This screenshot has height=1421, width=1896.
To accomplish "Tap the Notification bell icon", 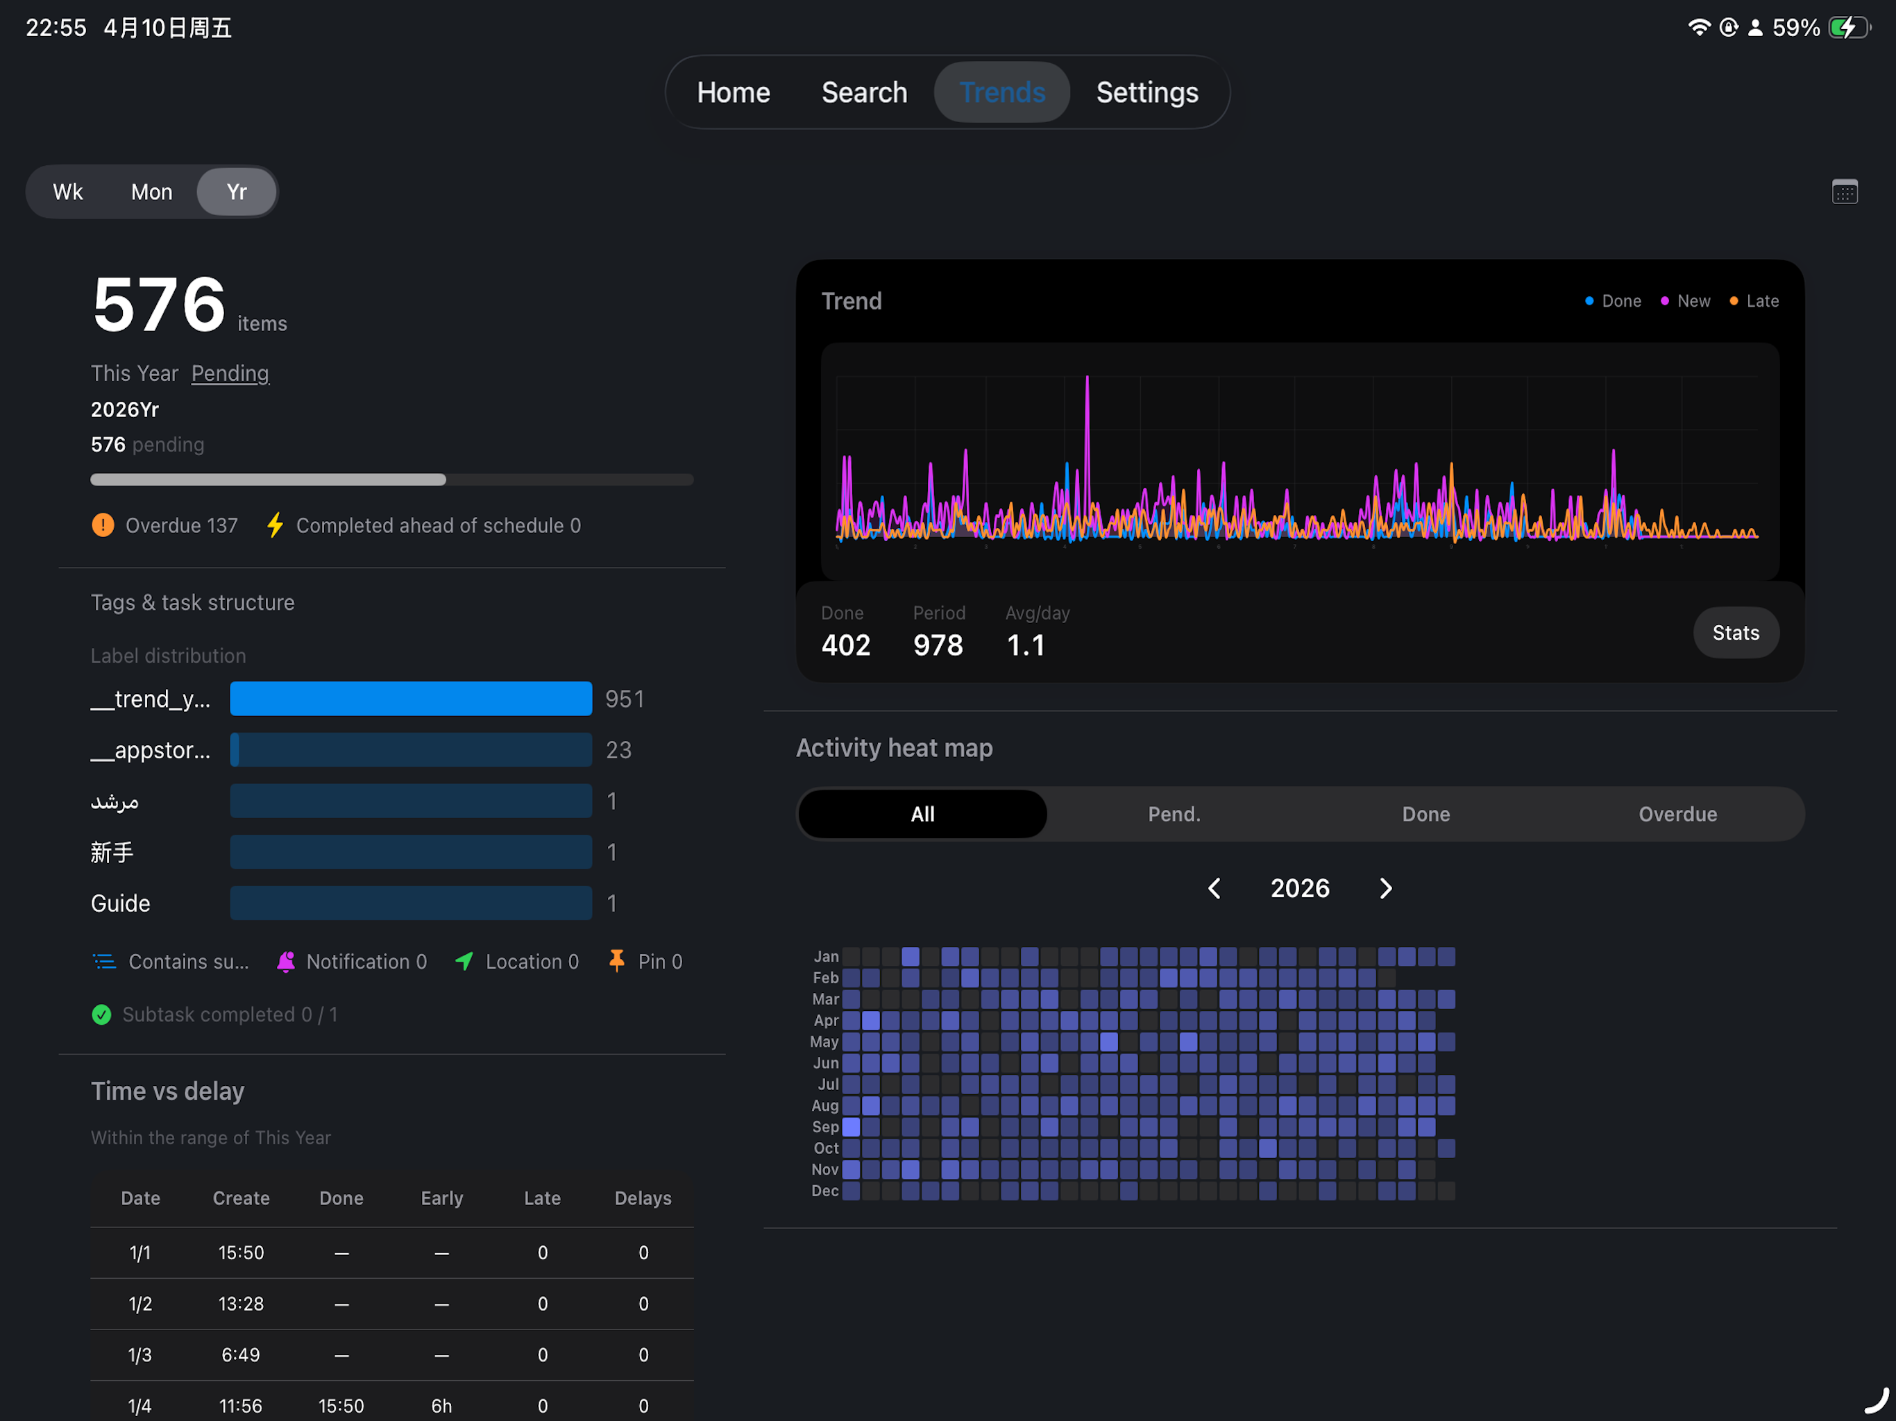I will point(287,962).
